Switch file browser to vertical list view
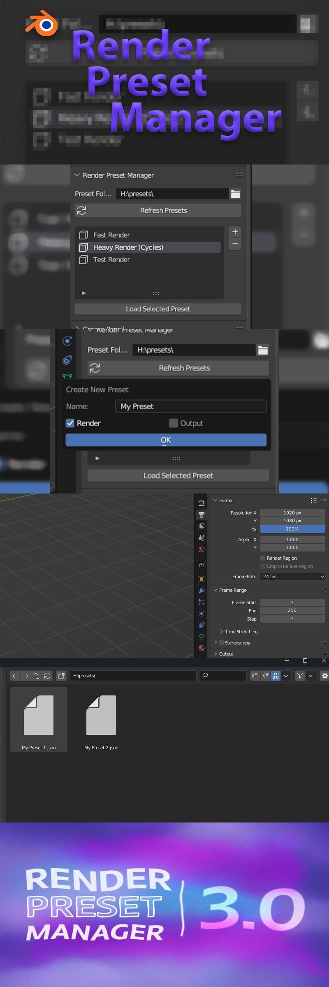The width and height of the screenshot is (329, 987). click(x=255, y=675)
